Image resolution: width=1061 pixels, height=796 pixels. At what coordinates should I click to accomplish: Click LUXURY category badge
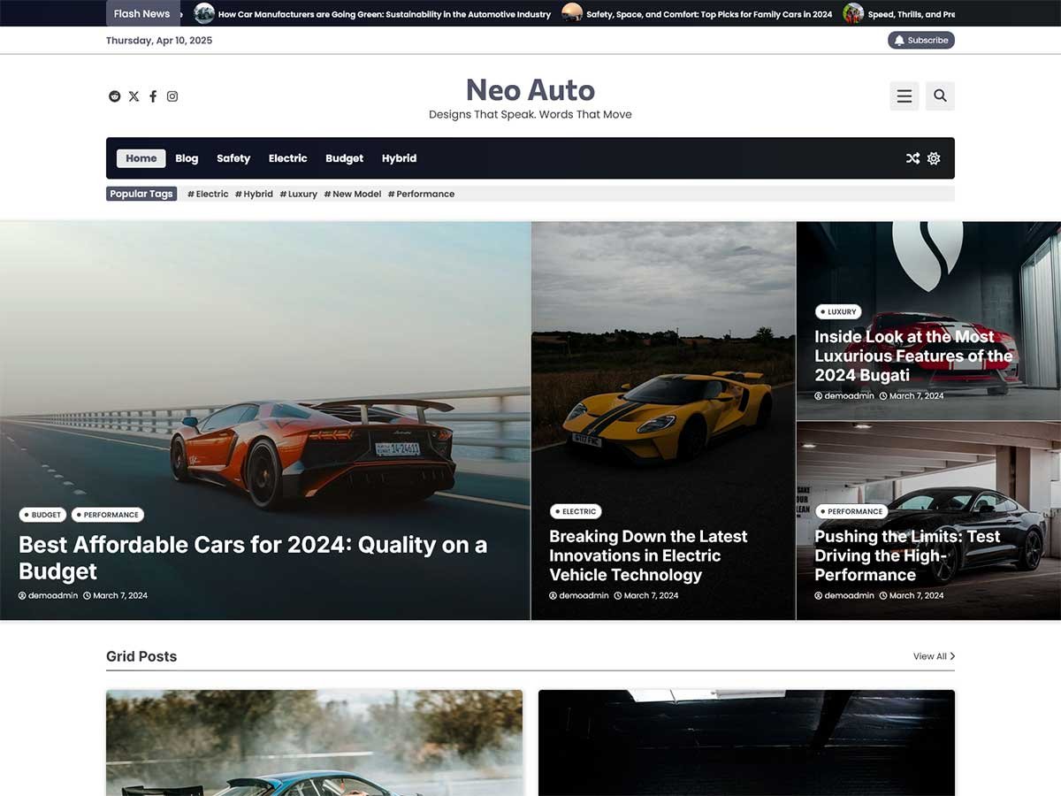tap(838, 311)
